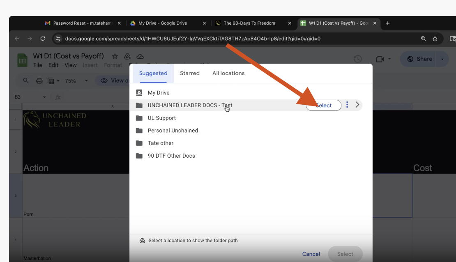Click the Action column heading cell
This screenshot has height=262, width=456.
pos(76,152)
